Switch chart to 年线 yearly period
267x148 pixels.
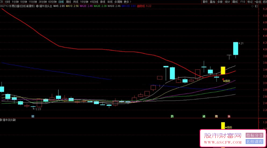(110, 2)
